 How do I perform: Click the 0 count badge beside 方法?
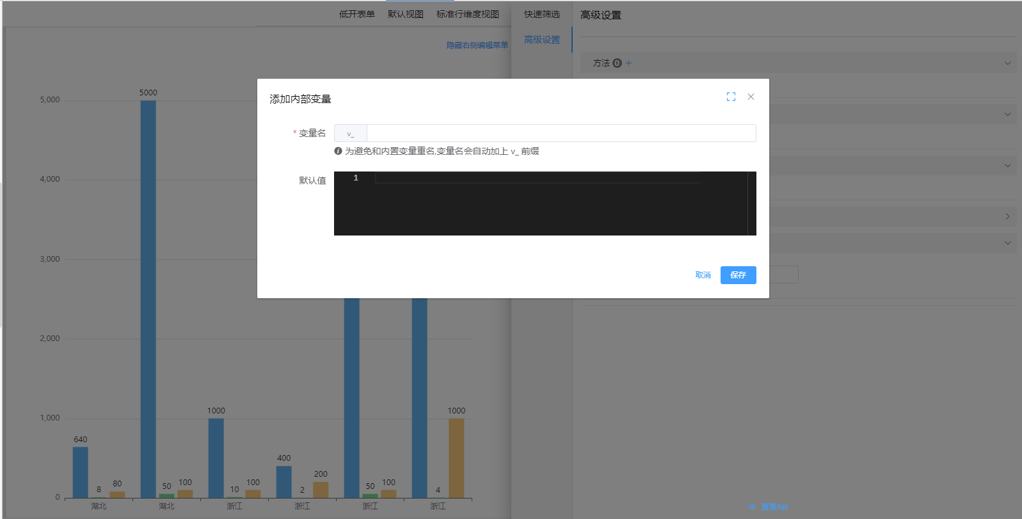point(617,63)
